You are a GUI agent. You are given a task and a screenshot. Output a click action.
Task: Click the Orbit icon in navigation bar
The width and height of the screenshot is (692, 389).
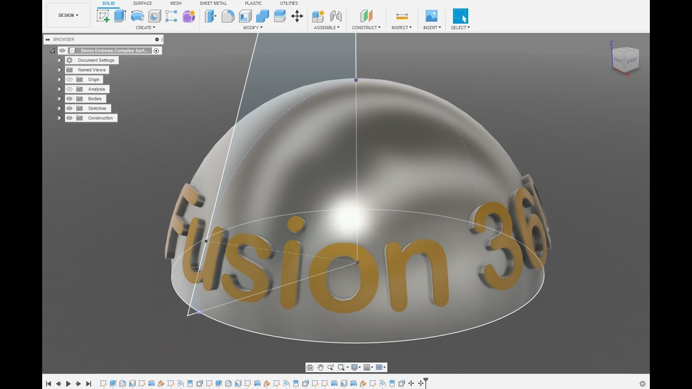310,367
